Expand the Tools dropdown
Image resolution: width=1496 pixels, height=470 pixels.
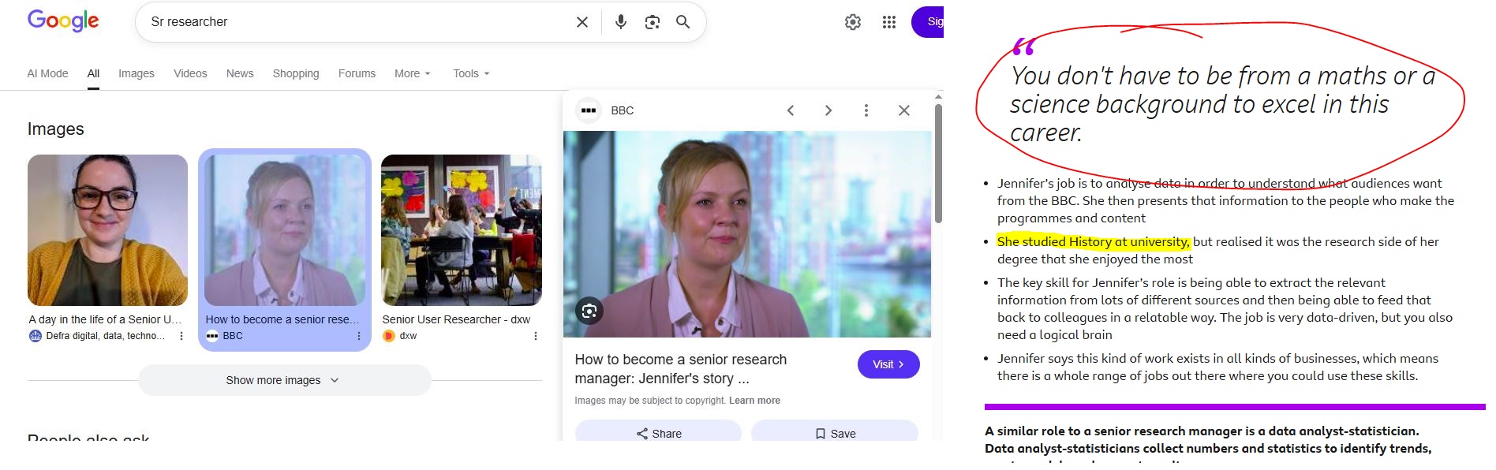(471, 73)
